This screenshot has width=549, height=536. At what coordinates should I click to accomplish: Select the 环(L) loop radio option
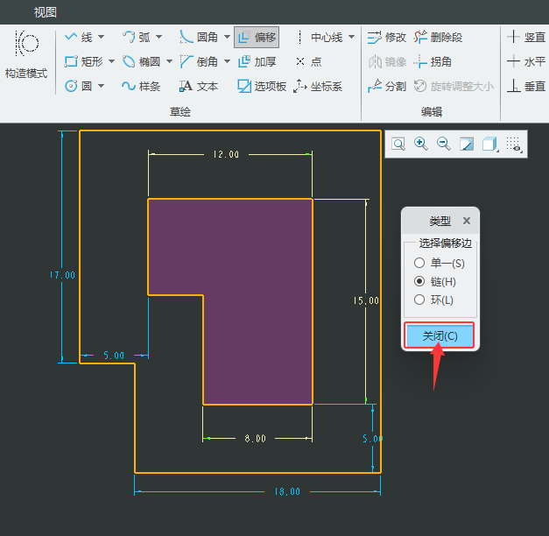433,300
